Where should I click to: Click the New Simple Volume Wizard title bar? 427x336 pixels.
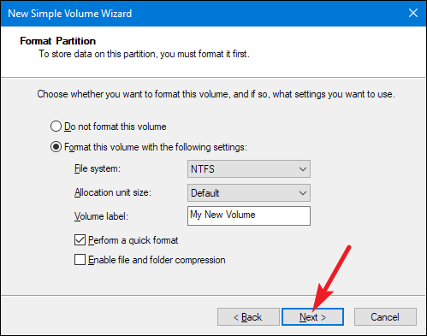[199, 14]
